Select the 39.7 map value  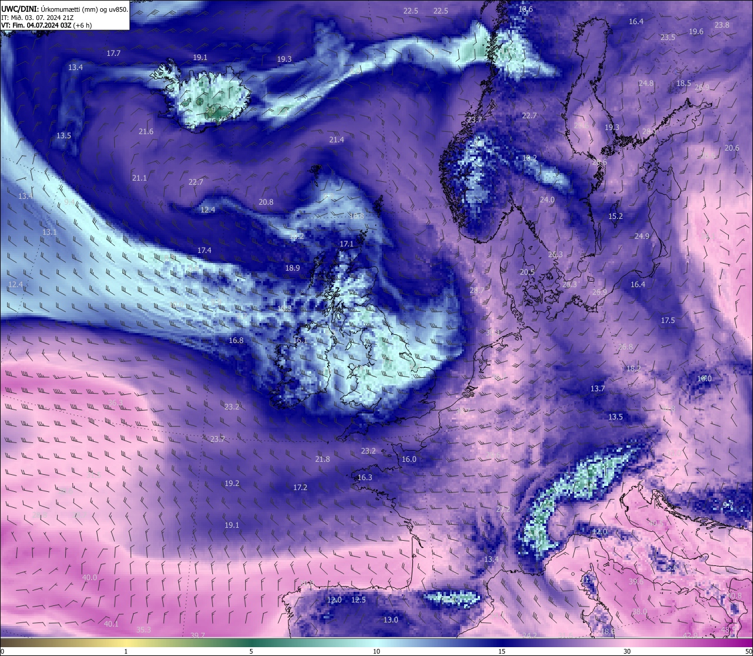pyautogui.click(x=198, y=635)
